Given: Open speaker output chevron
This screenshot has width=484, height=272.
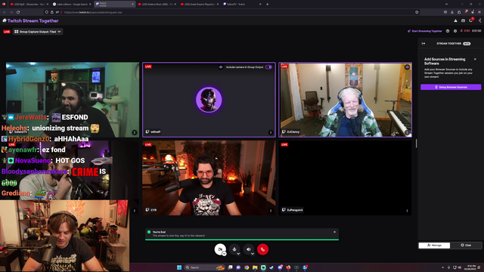Looking at the screenshot, I should [253, 254].
